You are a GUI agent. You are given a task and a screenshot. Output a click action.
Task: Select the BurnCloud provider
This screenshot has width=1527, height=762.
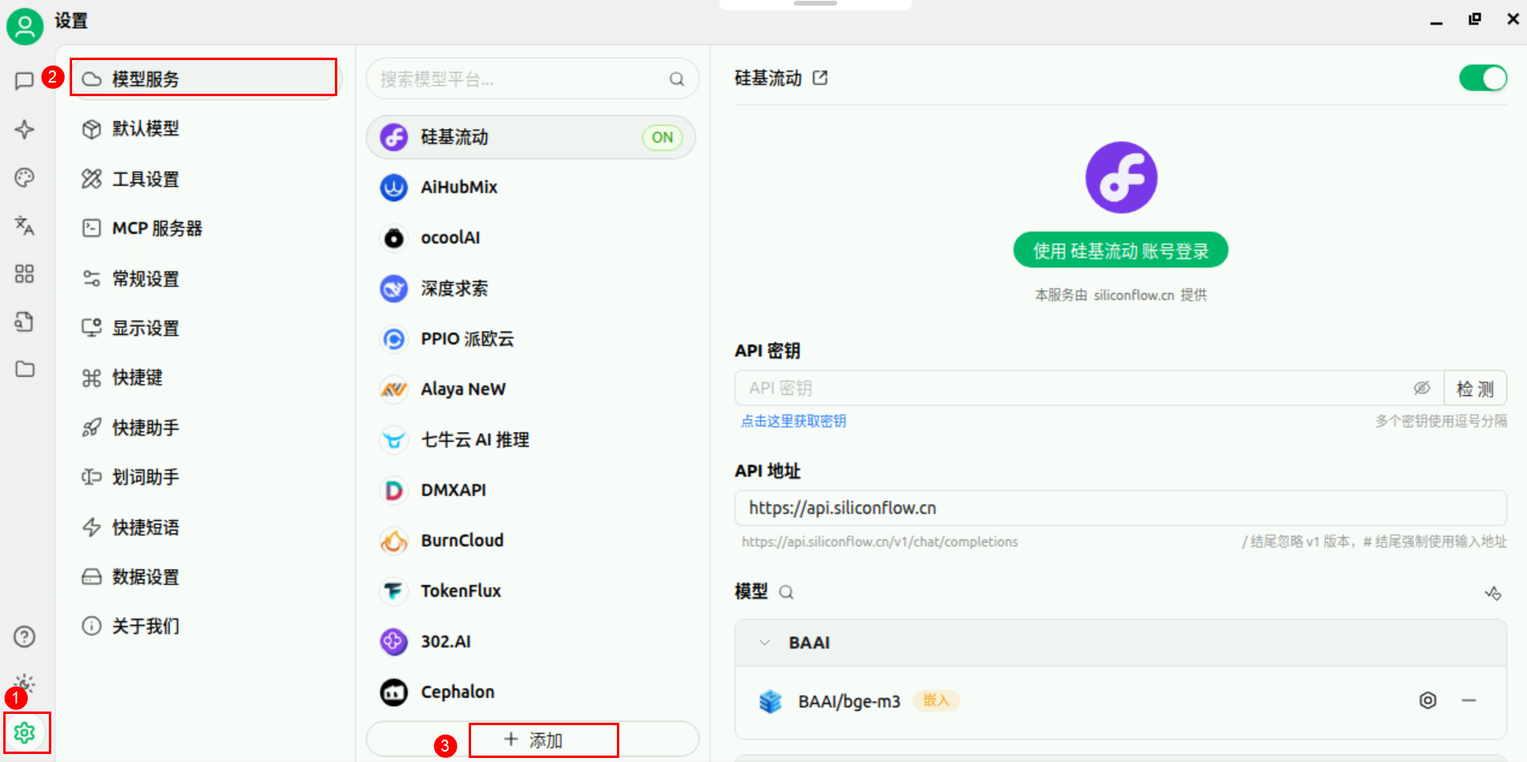pos(530,541)
